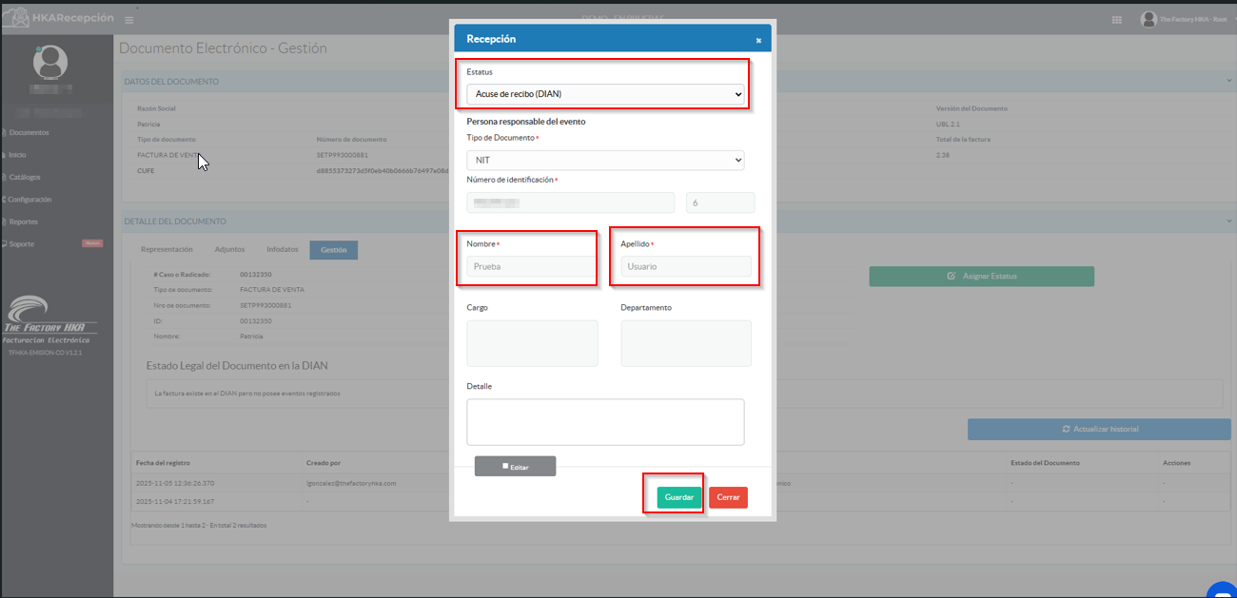Click the user avatar in top-right header
Screen dimensions: 1237x598
[x=1149, y=19]
